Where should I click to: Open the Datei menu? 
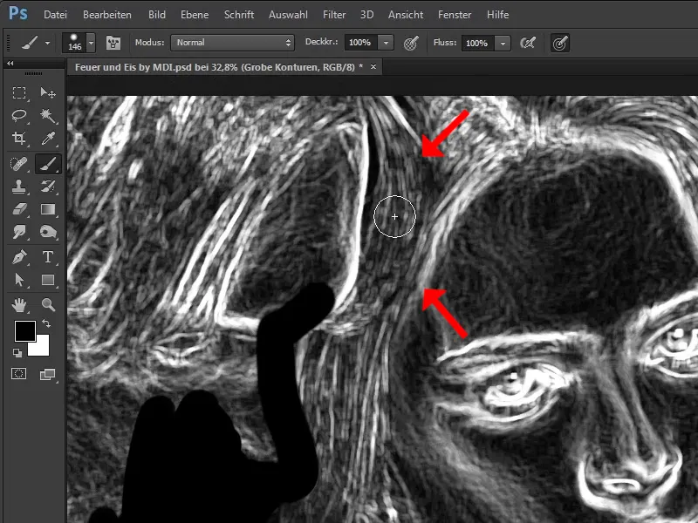point(55,15)
